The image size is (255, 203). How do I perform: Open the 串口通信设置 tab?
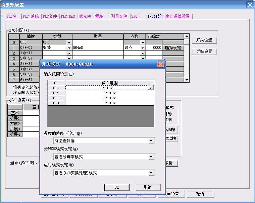point(178,16)
